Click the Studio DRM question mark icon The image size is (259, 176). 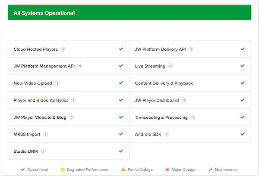coord(43,151)
